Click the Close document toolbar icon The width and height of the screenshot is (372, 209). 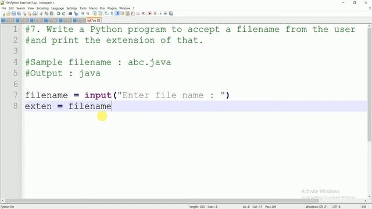click(x=24, y=13)
